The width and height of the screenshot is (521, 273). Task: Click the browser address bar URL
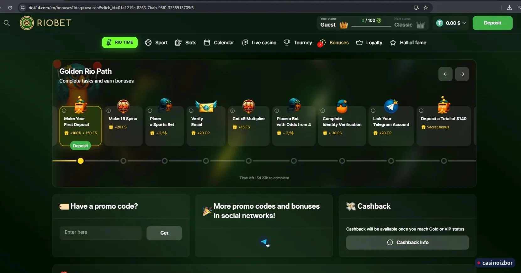coord(111,8)
